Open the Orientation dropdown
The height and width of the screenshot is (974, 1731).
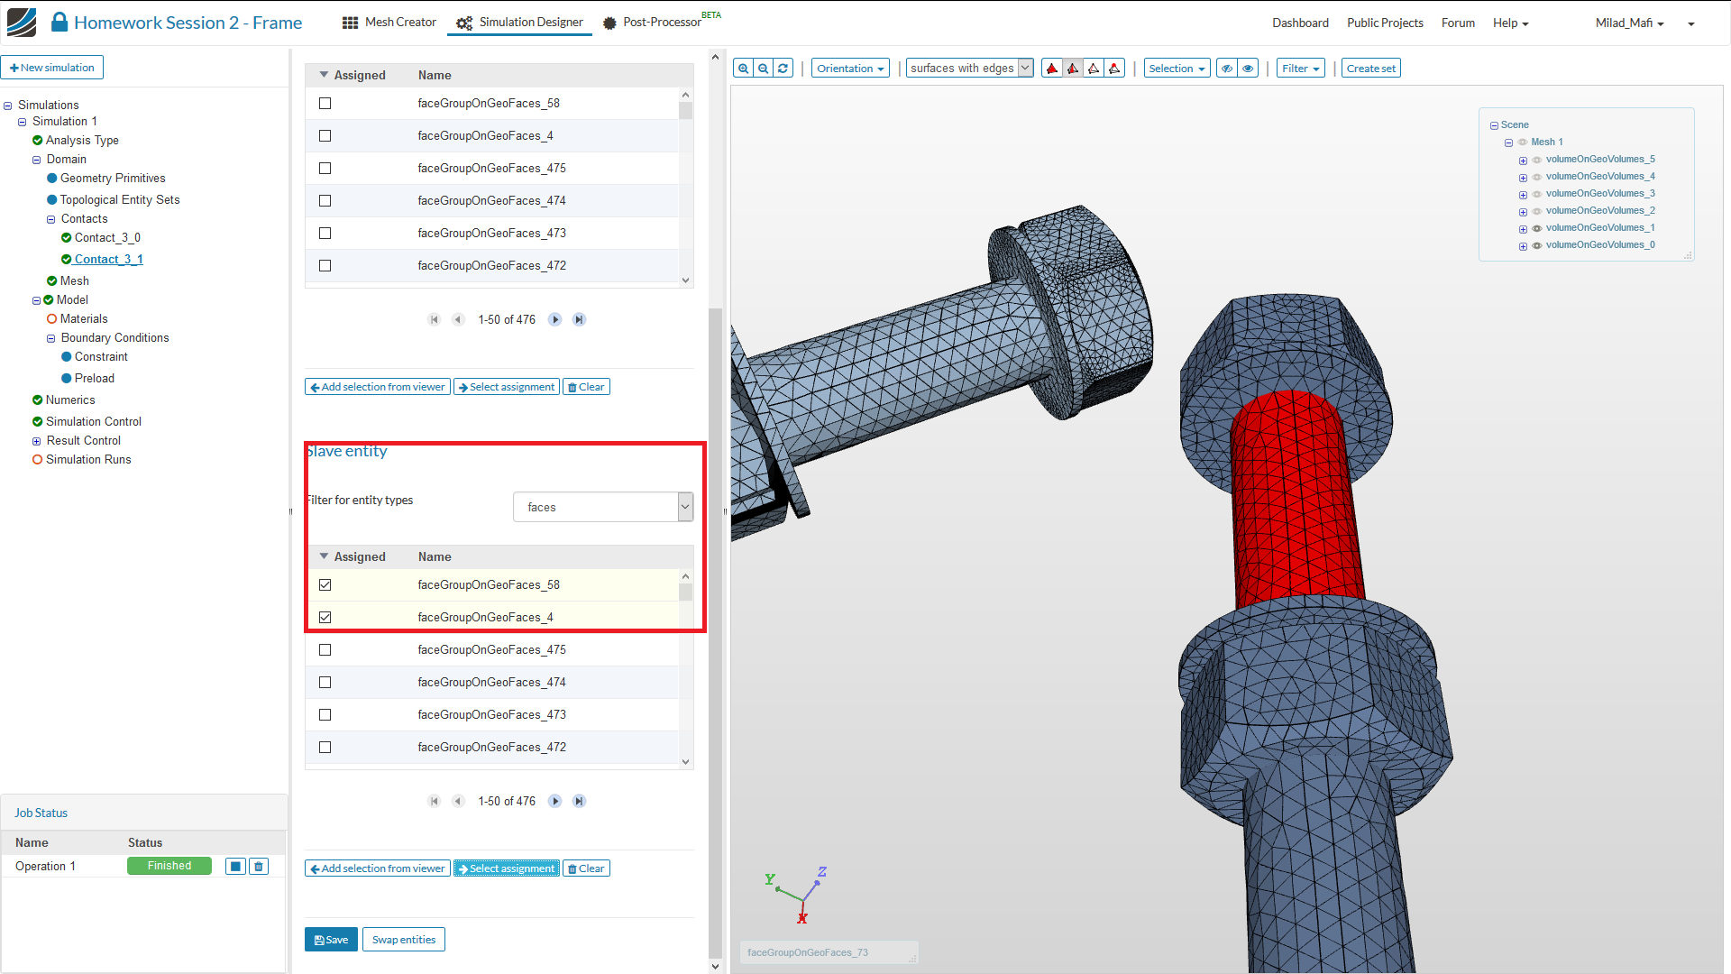click(x=850, y=69)
